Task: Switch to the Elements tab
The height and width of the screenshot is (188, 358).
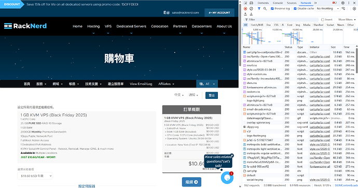Action: [x=263, y=3]
